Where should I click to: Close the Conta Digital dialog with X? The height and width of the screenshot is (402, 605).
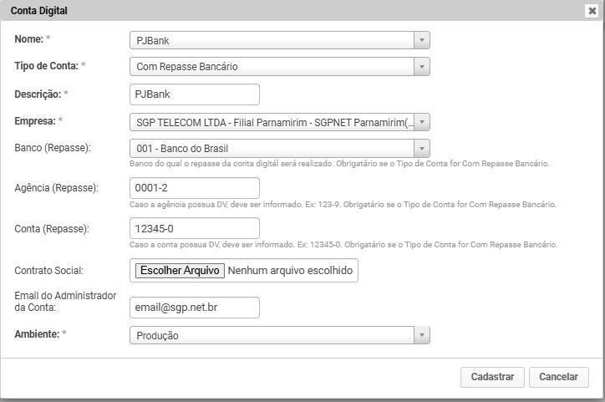592,11
